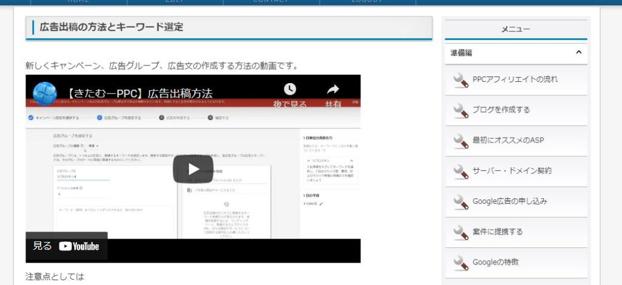
Task: Play the embedded YouTube video
Action: click(x=193, y=169)
